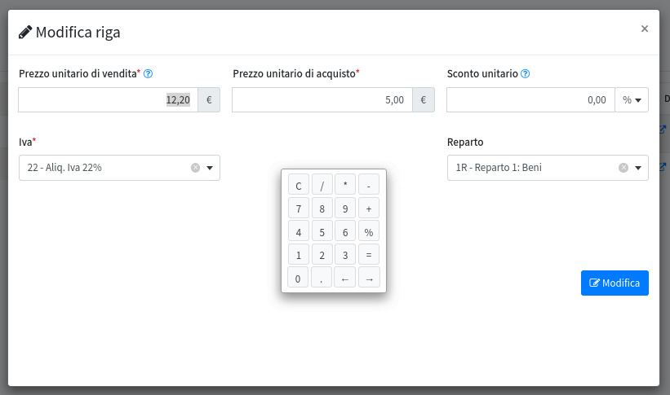
Task: Click the Modifica button
Action: point(615,283)
